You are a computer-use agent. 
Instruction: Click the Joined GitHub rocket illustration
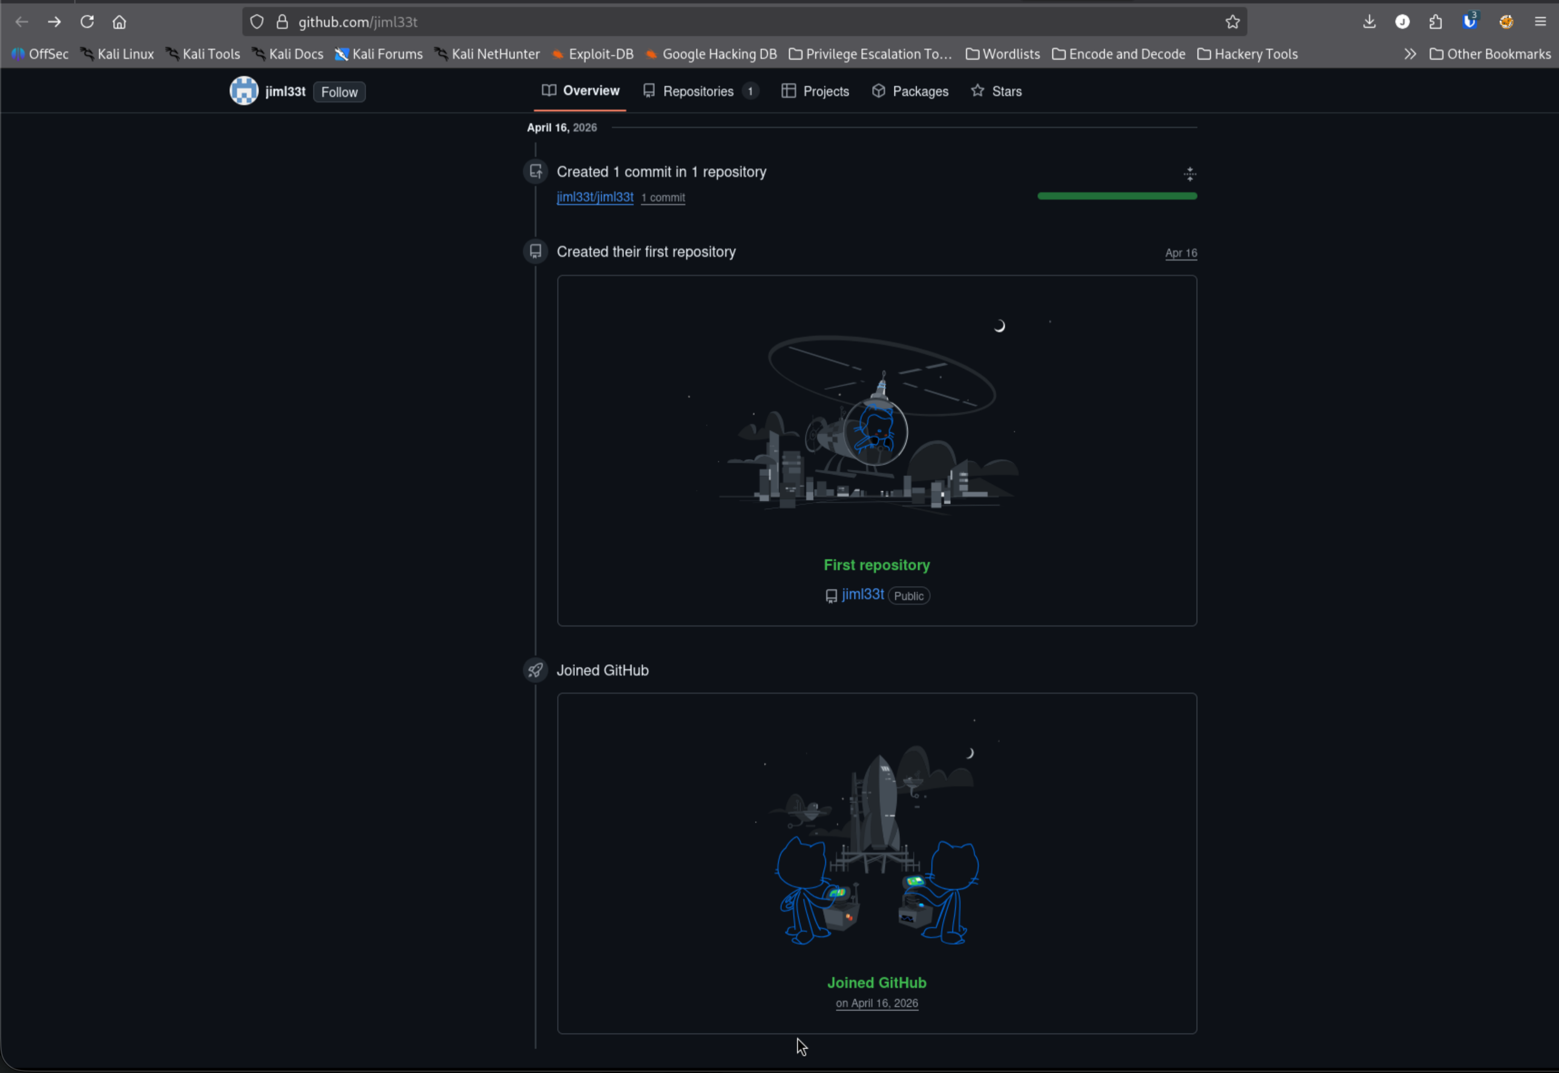point(876,832)
